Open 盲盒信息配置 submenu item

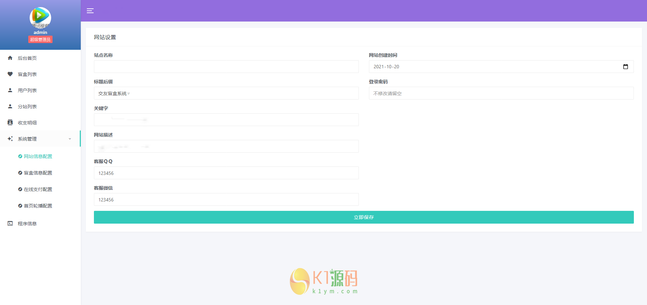coord(38,173)
